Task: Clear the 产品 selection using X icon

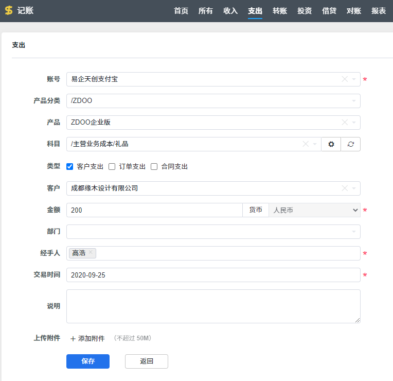Action: coord(345,123)
